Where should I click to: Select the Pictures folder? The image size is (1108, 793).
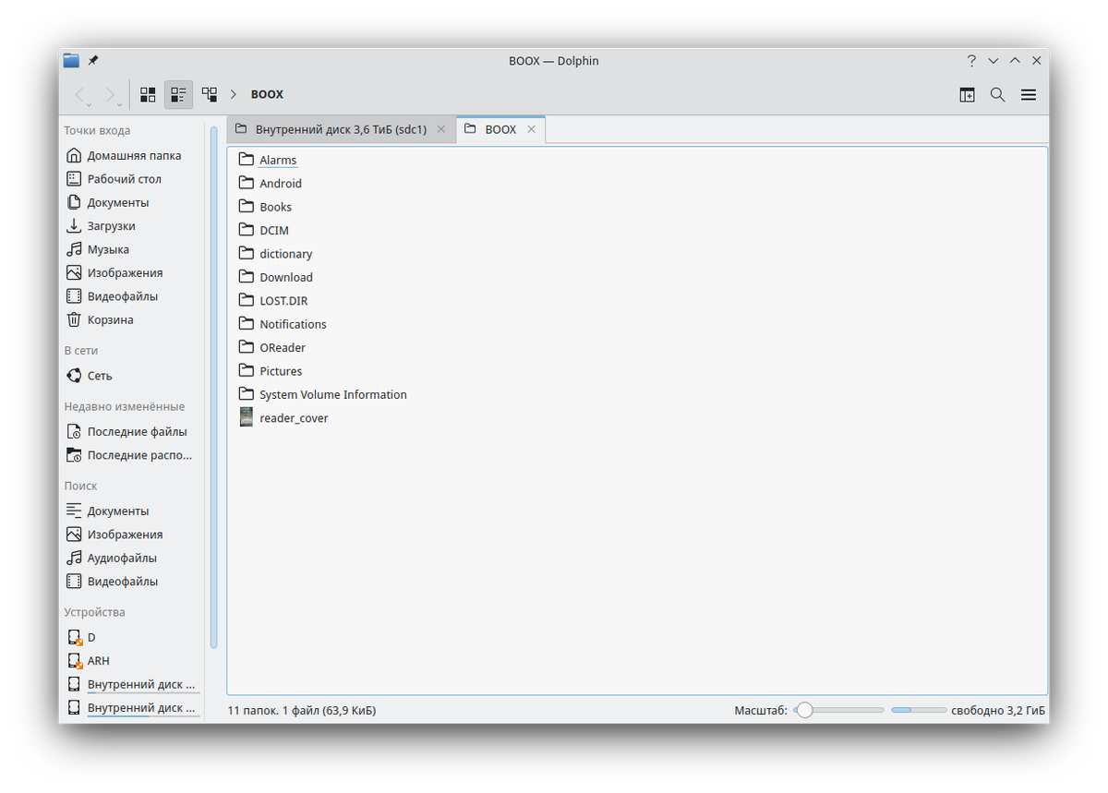(x=270, y=371)
